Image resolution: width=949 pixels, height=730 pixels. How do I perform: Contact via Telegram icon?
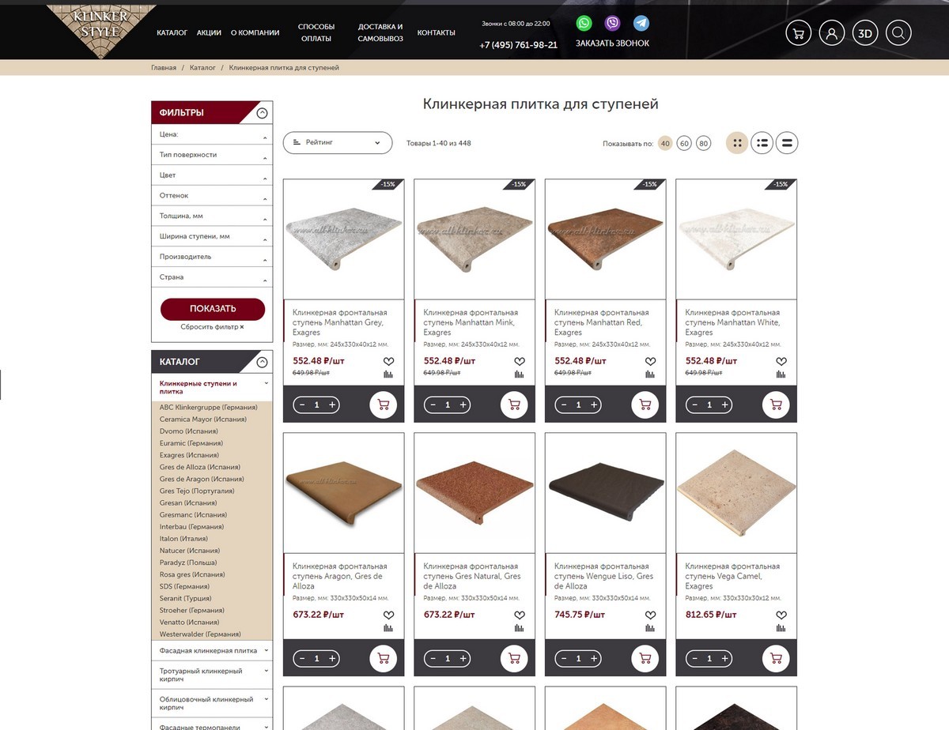(641, 23)
